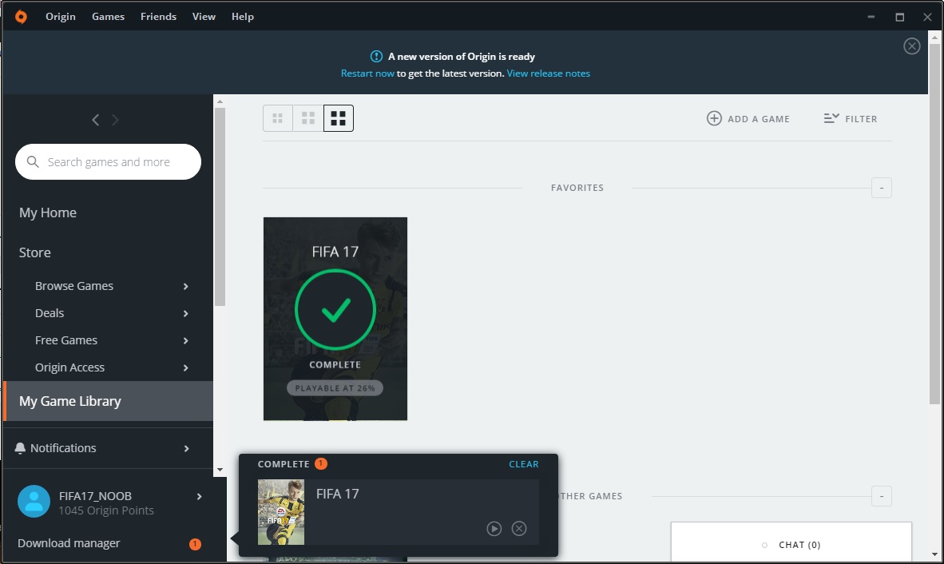Open the Filter options
944x564 pixels.
point(851,118)
